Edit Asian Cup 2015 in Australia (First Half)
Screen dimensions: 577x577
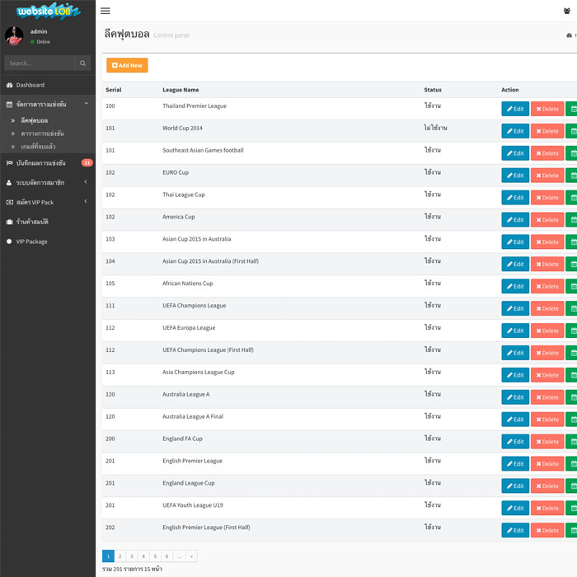(515, 265)
